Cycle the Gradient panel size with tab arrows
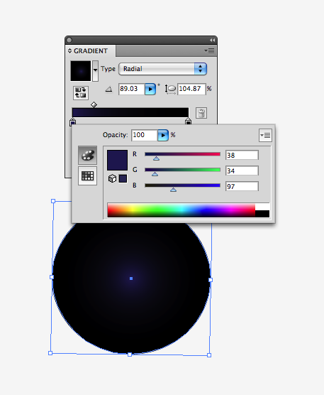 (x=69, y=51)
